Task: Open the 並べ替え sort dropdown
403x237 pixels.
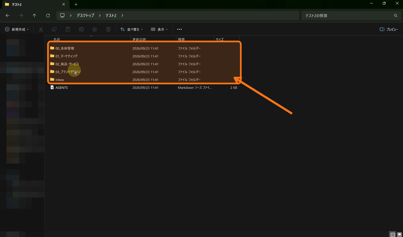Action: click(132, 29)
